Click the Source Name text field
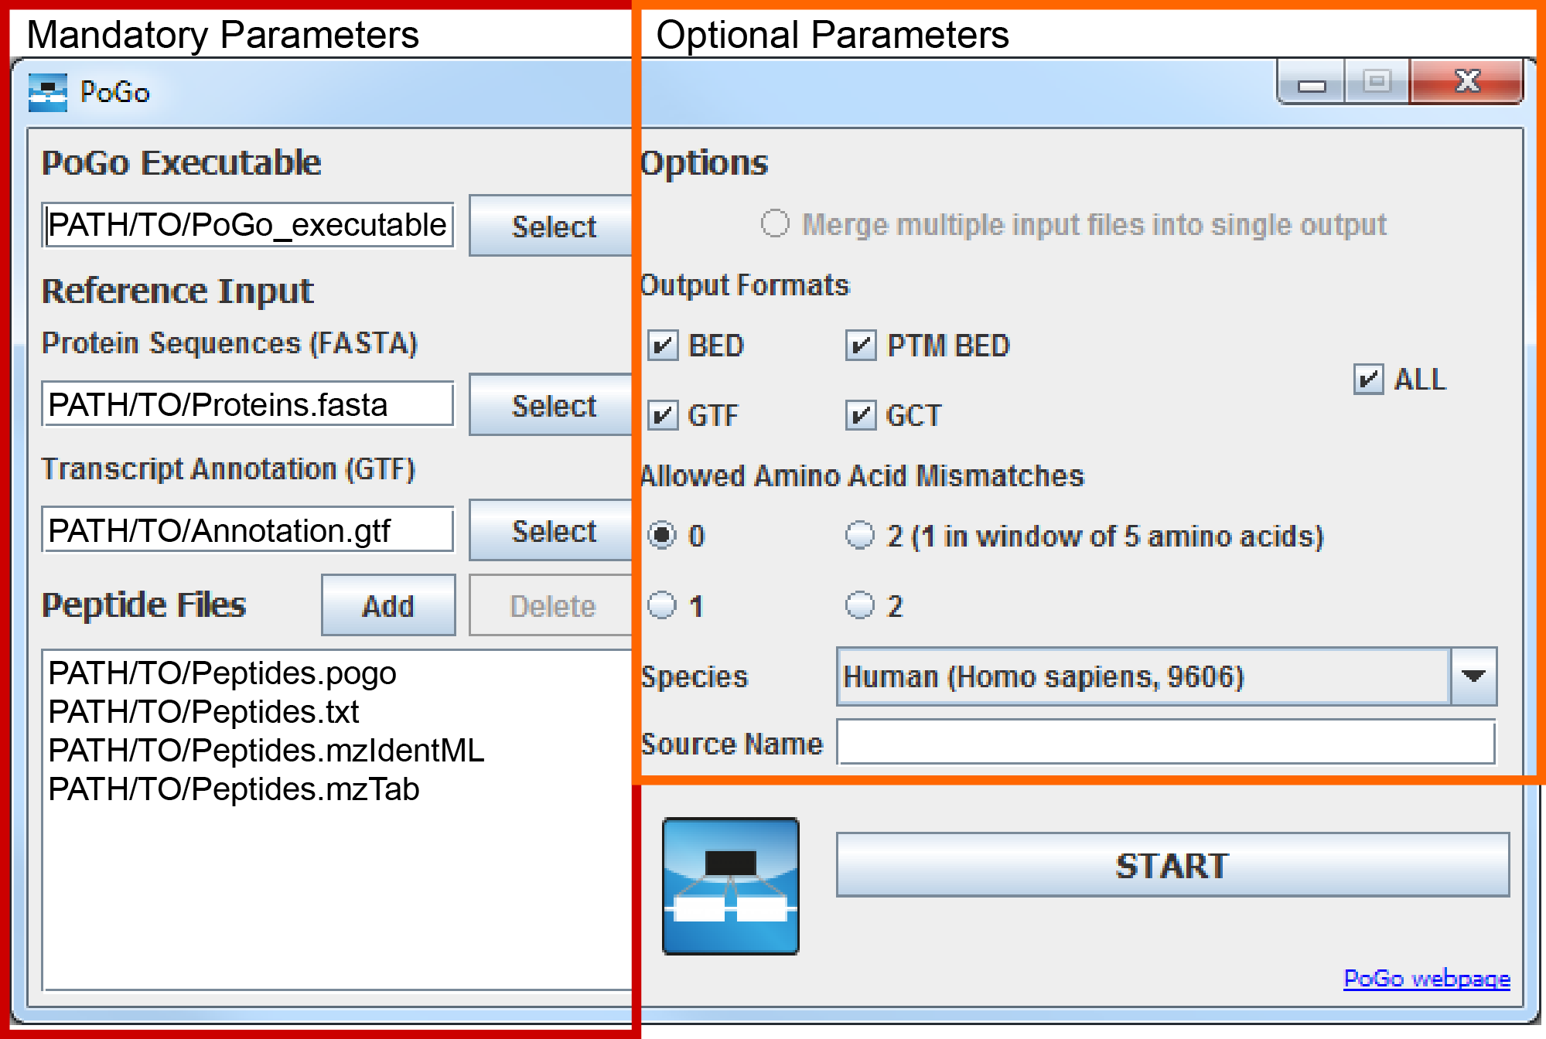This screenshot has width=1546, height=1039. (1165, 743)
